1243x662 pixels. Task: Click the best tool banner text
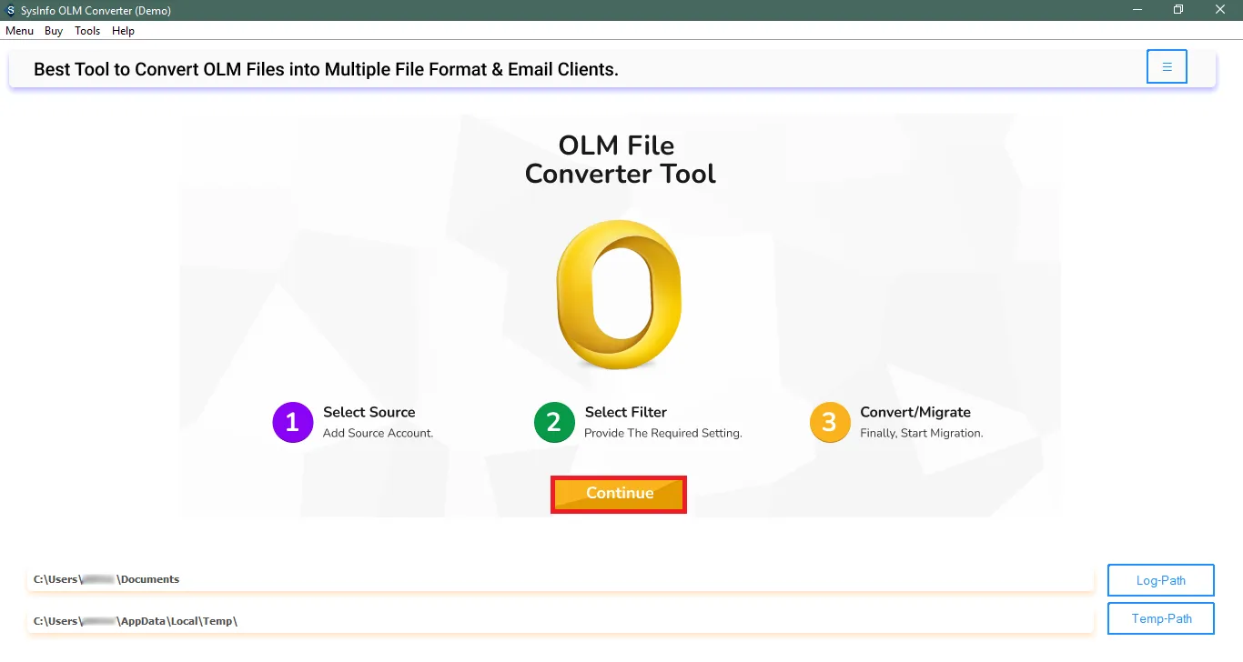(325, 69)
